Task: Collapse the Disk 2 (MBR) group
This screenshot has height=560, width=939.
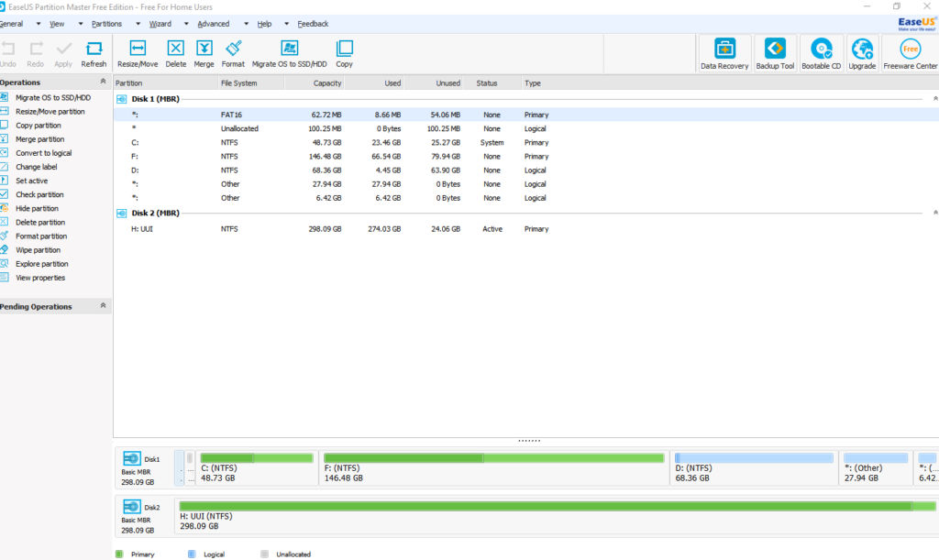Action: click(934, 213)
